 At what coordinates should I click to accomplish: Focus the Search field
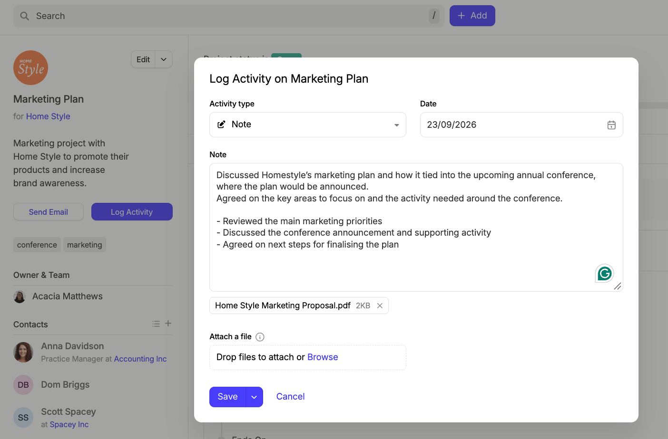(228, 16)
